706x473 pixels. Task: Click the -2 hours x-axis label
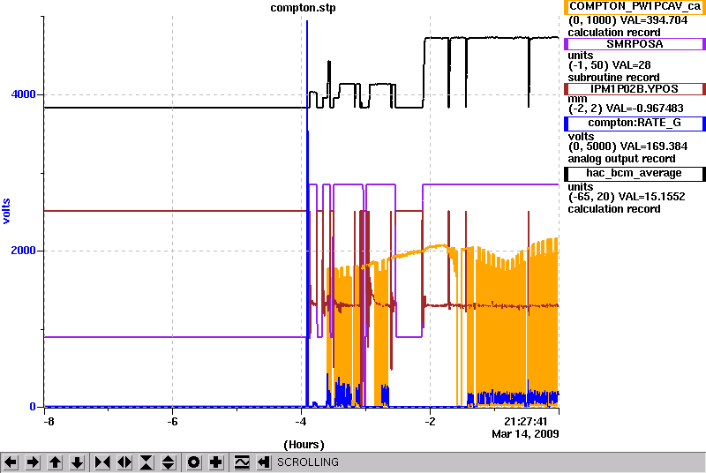(x=430, y=422)
